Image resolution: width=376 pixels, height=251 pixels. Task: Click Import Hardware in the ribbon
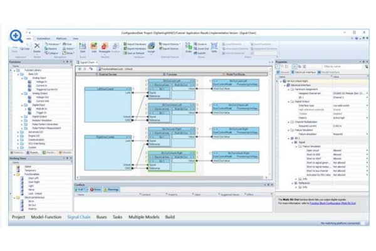click(135, 44)
